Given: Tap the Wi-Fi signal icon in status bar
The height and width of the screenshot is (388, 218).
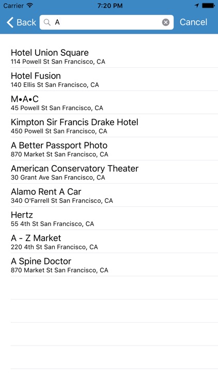Looking at the screenshot, I should point(30,6).
